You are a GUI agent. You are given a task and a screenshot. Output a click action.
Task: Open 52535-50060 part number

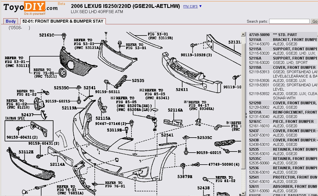click(259, 163)
